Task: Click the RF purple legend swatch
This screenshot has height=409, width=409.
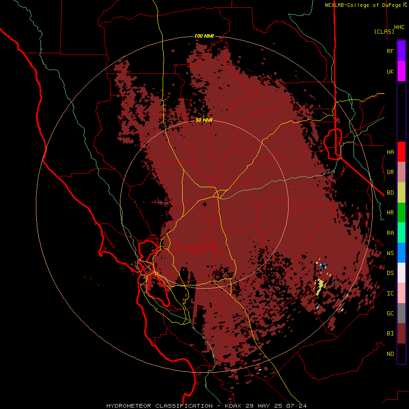Action: tap(401, 51)
